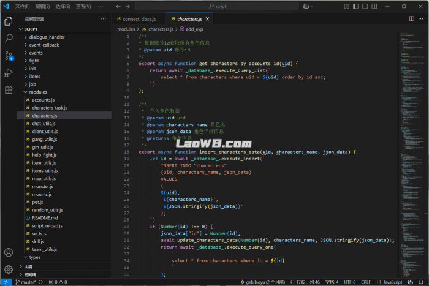Open the Manage gear settings icon
The width and height of the screenshot is (429, 286).
pos(9,269)
